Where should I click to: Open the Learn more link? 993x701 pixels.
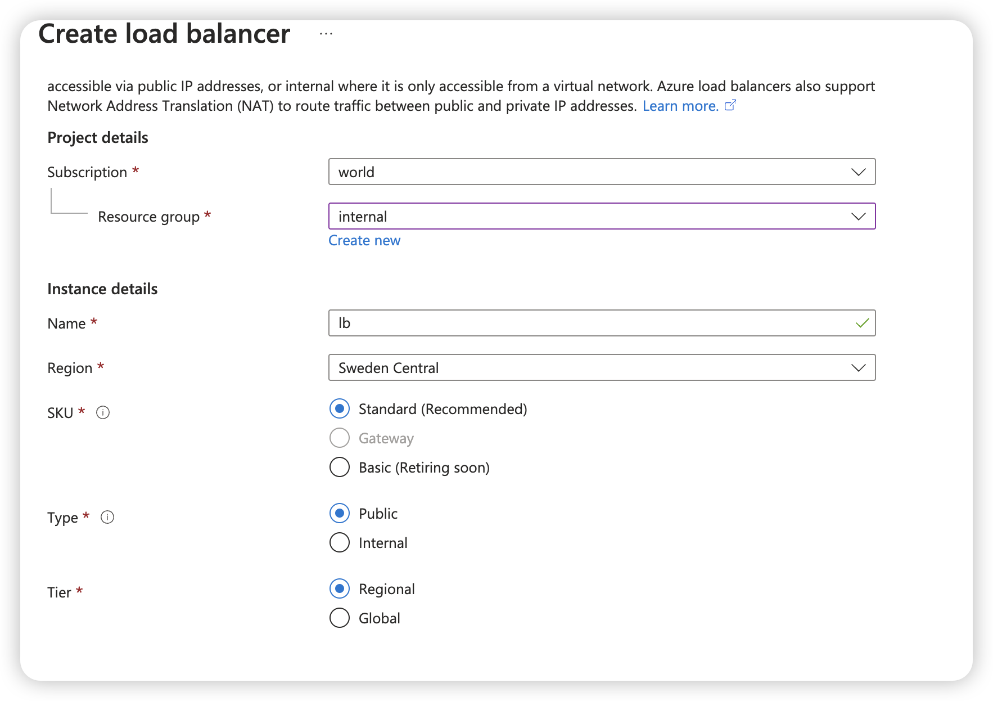pos(680,106)
